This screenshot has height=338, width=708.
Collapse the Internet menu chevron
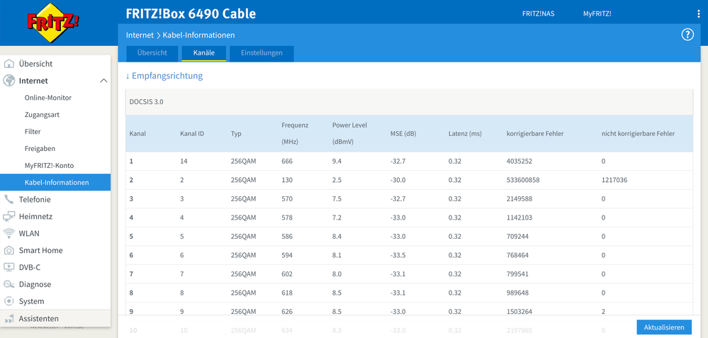[x=103, y=81]
